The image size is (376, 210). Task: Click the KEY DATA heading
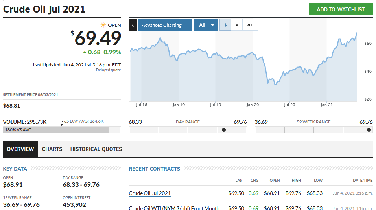click(x=15, y=169)
